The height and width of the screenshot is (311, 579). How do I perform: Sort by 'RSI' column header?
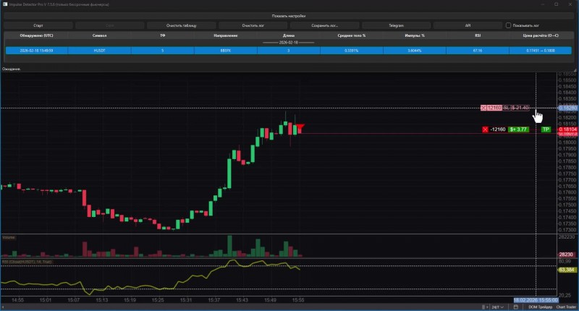pyautogui.click(x=478, y=35)
